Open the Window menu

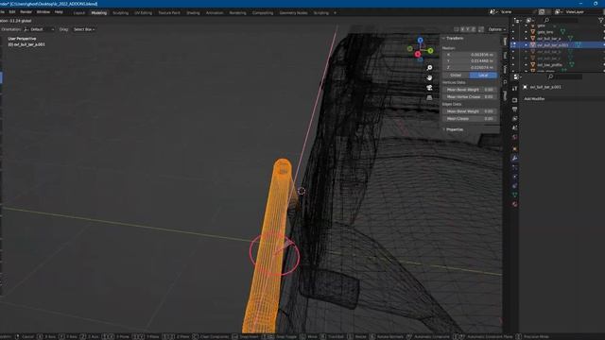(x=43, y=12)
